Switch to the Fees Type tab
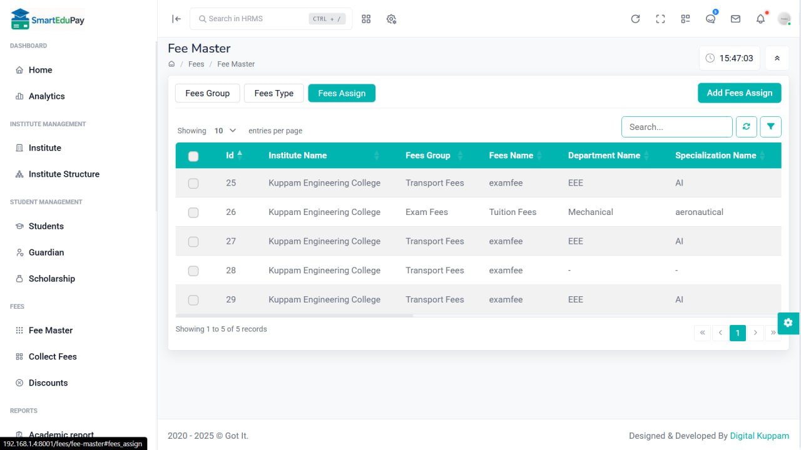This screenshot has height=450, width=801. coord(273,93)
